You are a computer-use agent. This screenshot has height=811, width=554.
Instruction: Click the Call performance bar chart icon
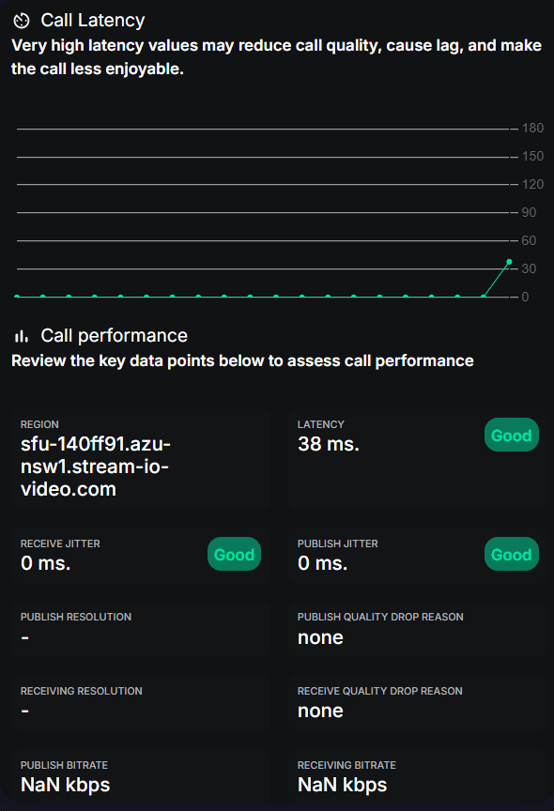point(22,336)
